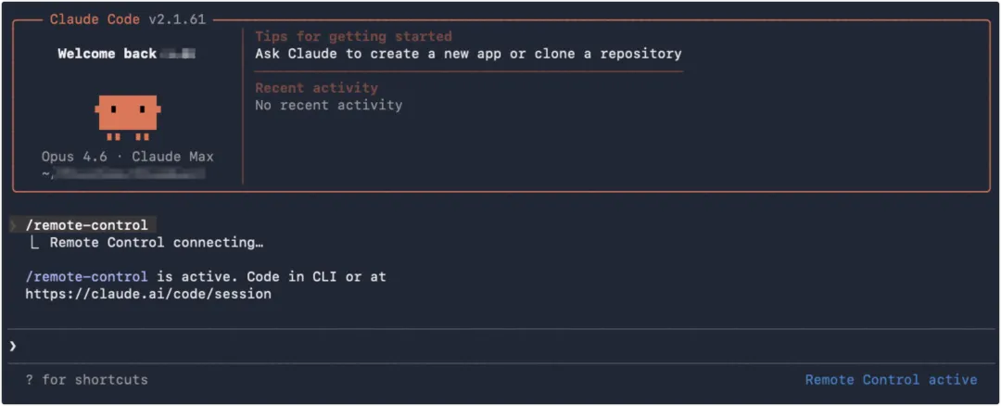
Task: Click the blue /remote-control text in the status message
Action: 86,276
